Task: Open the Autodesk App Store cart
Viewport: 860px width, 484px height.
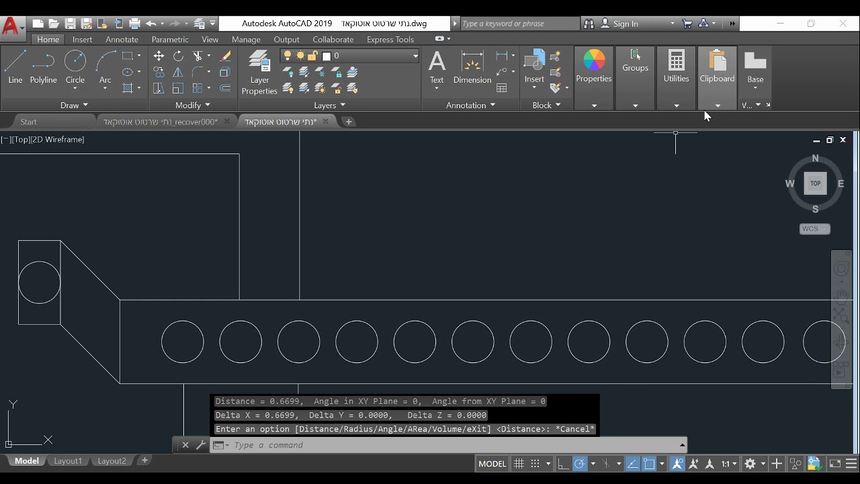Action: coord(687,24)
